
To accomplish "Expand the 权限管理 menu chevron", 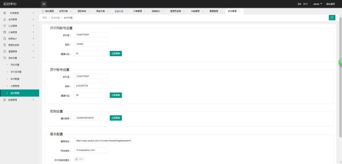I will click(x=33, y=13).
